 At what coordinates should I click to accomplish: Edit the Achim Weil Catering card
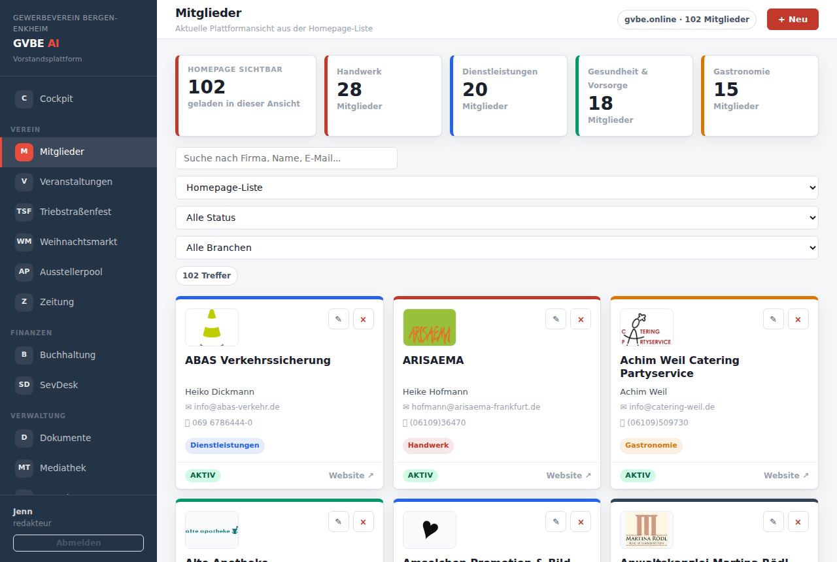(774, 319)
